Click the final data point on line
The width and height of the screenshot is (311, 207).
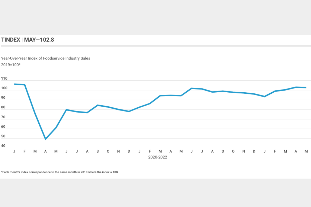306,87
